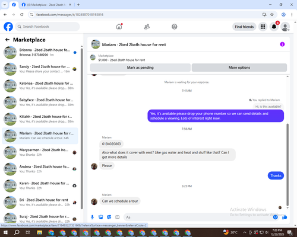Click Mariam's phone number 6194020863 message

[111, 144]
